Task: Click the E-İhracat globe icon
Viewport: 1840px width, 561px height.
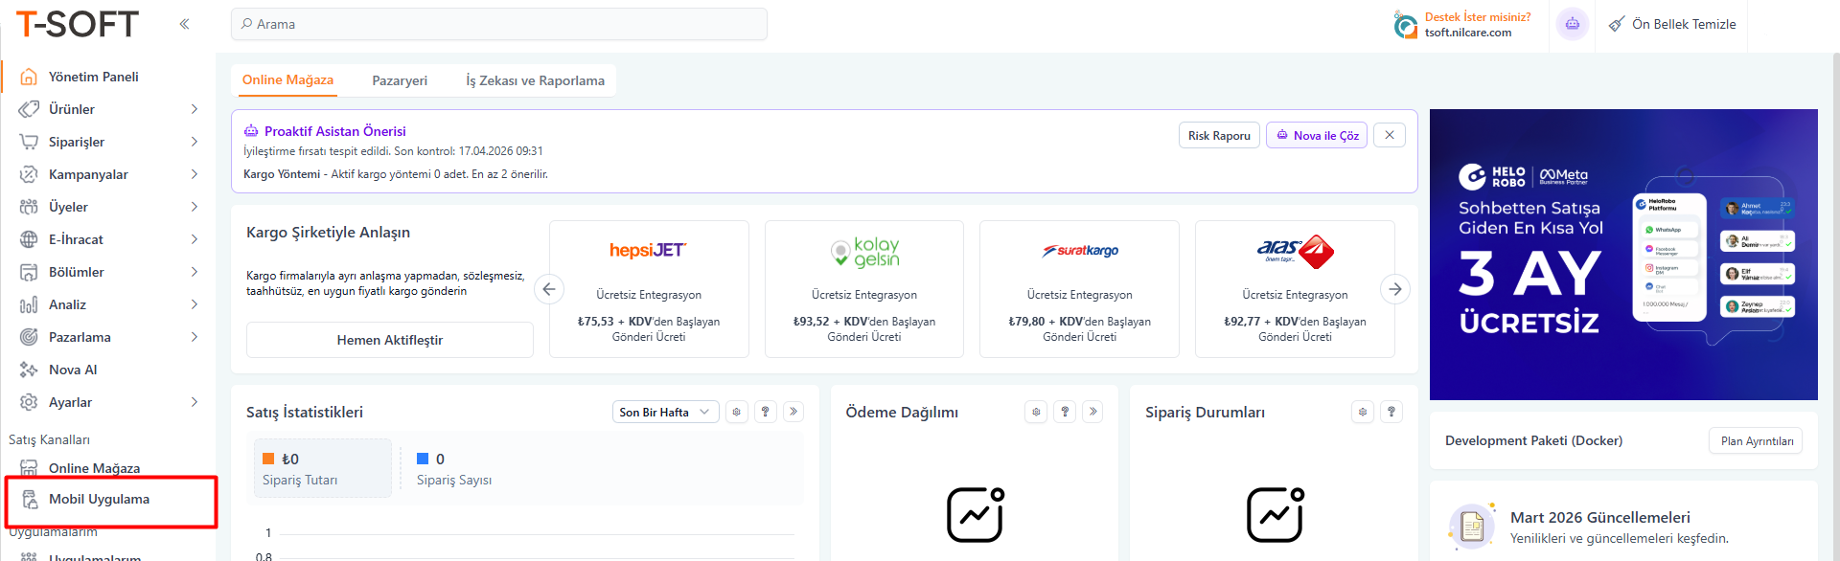Action: point(29,239)
